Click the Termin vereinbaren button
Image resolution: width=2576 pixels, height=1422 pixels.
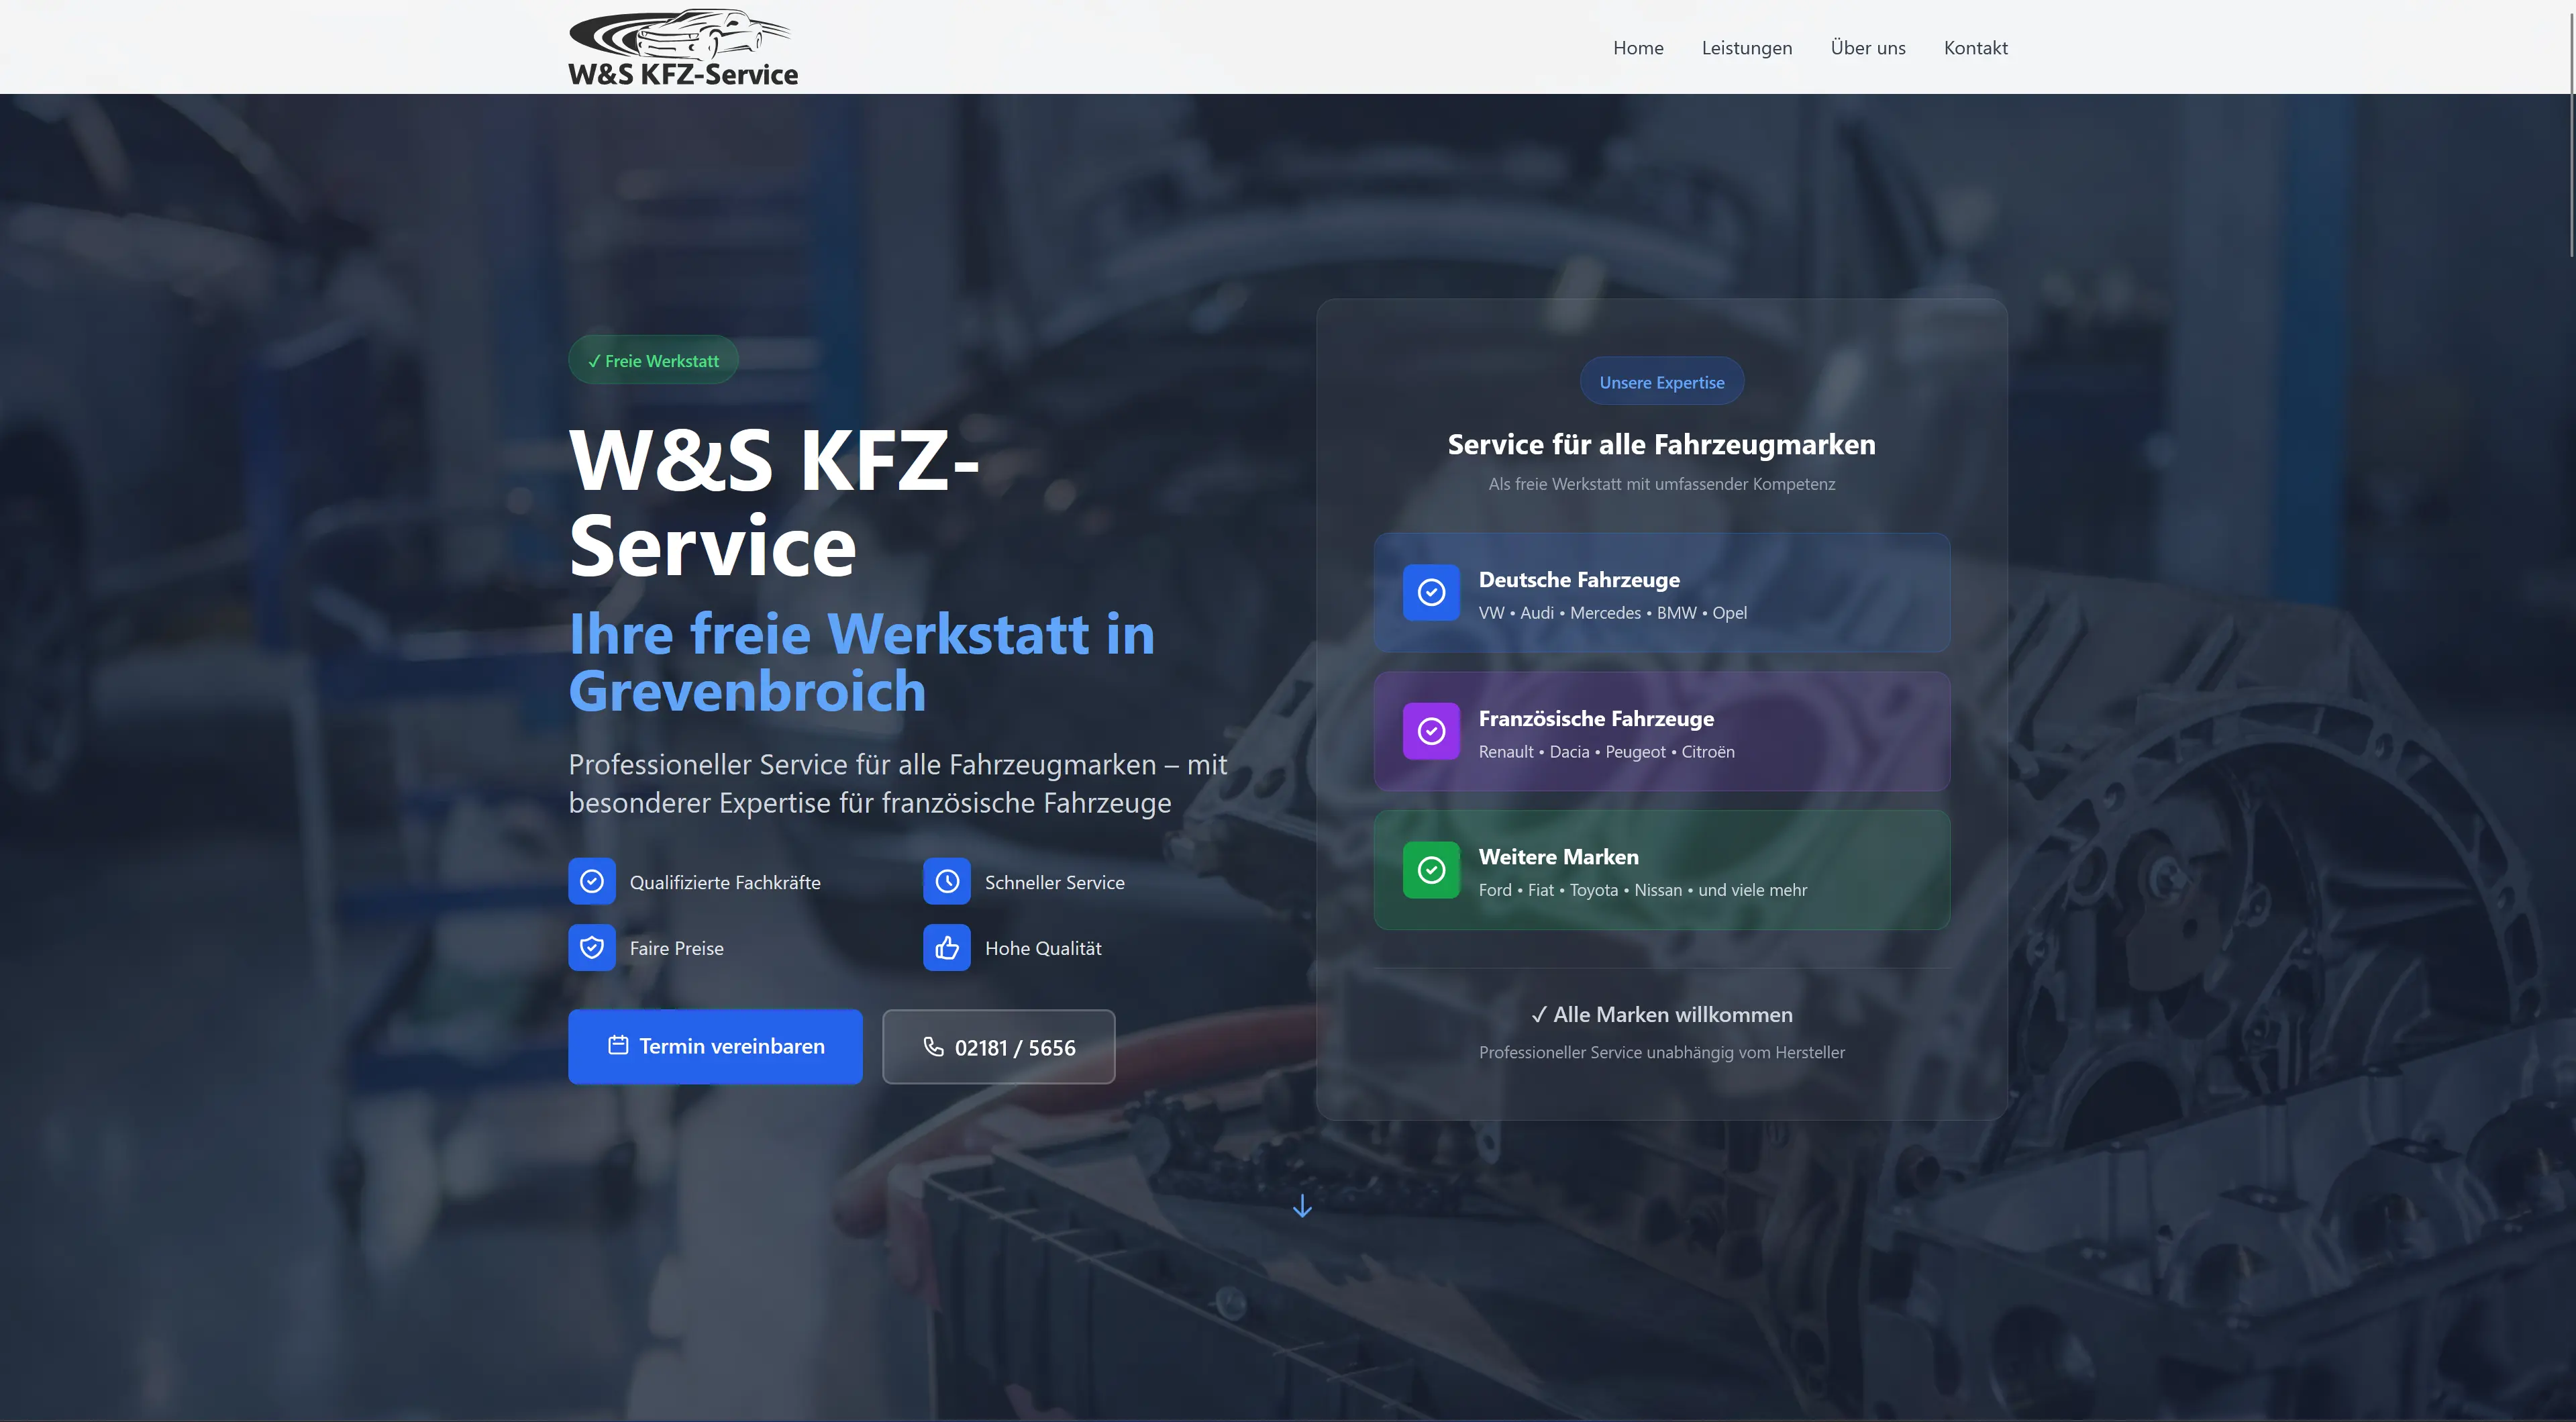tap(715, 1046)
